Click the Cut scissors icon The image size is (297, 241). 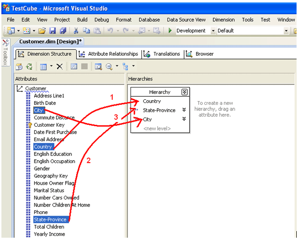[x=76, y=31]
